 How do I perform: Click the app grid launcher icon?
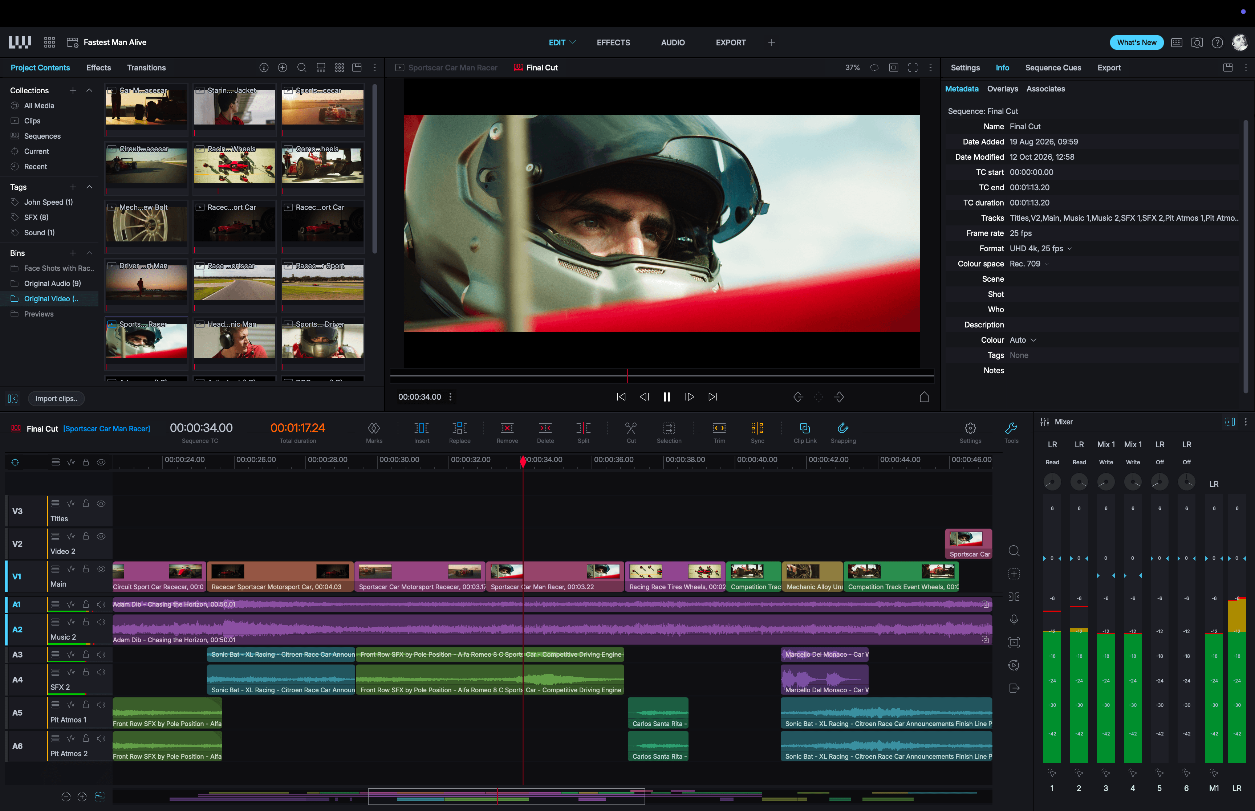click(x=49, y=43)
